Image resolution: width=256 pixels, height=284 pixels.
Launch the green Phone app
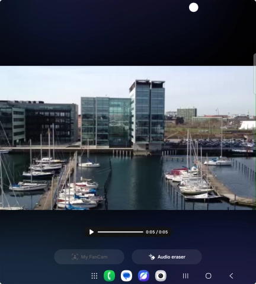(109, 276)
